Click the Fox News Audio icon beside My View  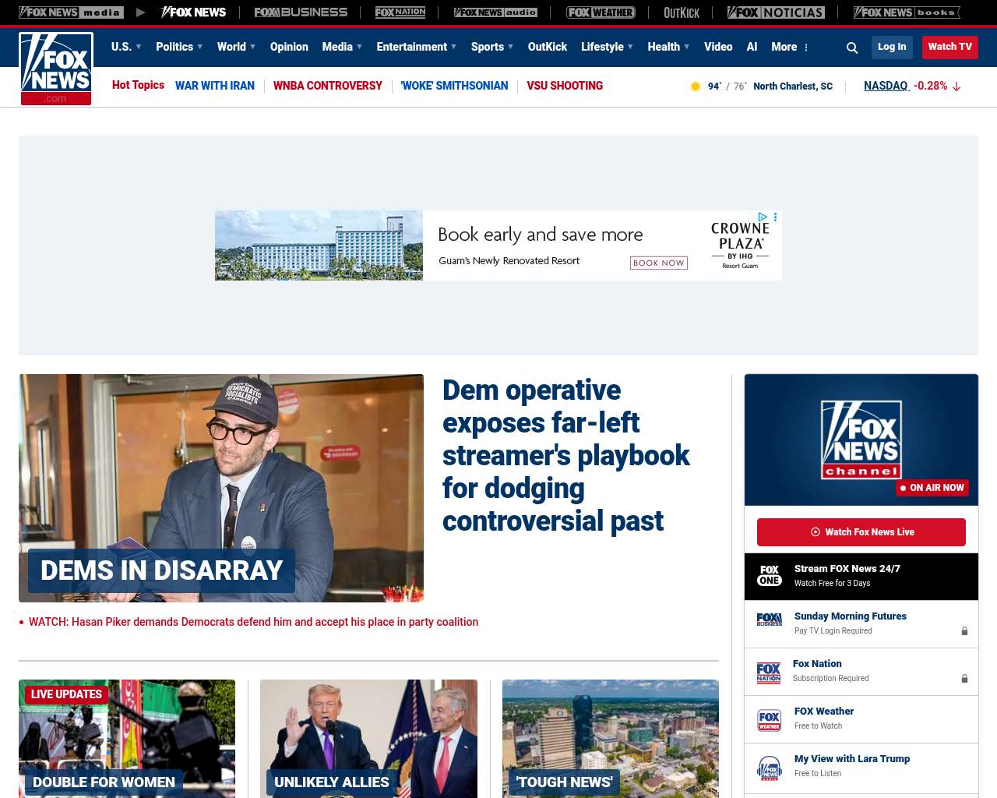point(770,768)
